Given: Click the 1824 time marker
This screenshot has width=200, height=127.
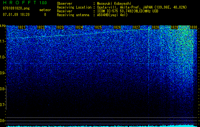Looking at the screenshot, I should 79,27.
